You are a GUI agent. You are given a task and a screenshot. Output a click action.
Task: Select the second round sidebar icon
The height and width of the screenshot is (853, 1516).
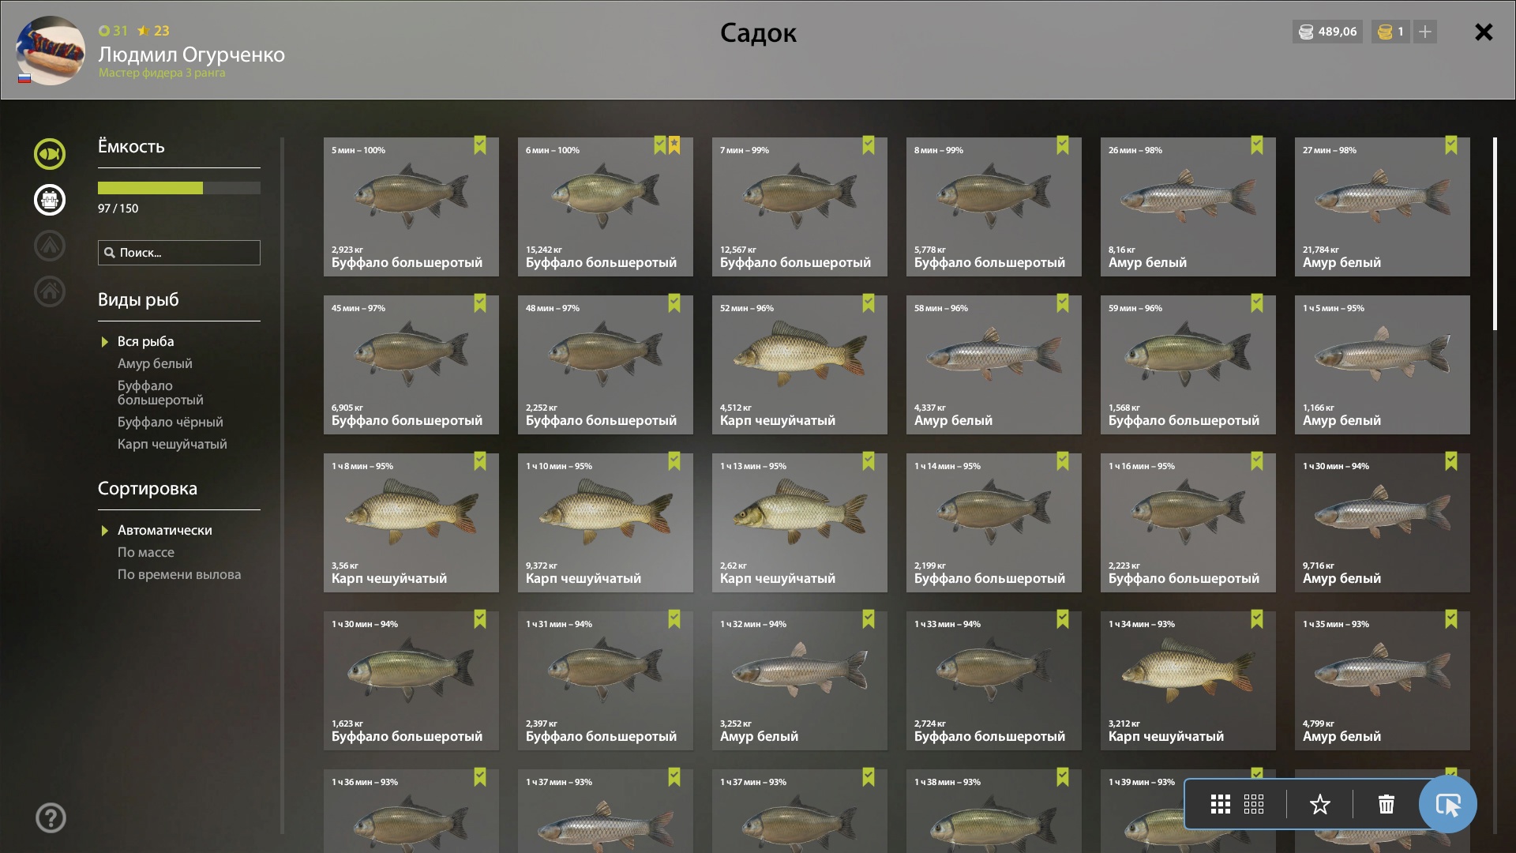coord(49,200)
